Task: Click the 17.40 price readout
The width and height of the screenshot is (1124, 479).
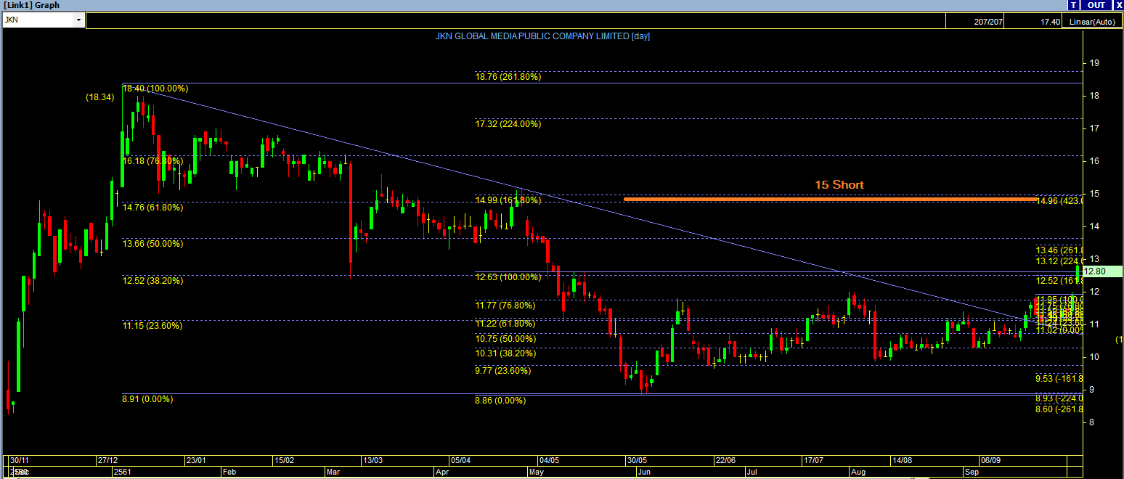Action: [1049, 22]
